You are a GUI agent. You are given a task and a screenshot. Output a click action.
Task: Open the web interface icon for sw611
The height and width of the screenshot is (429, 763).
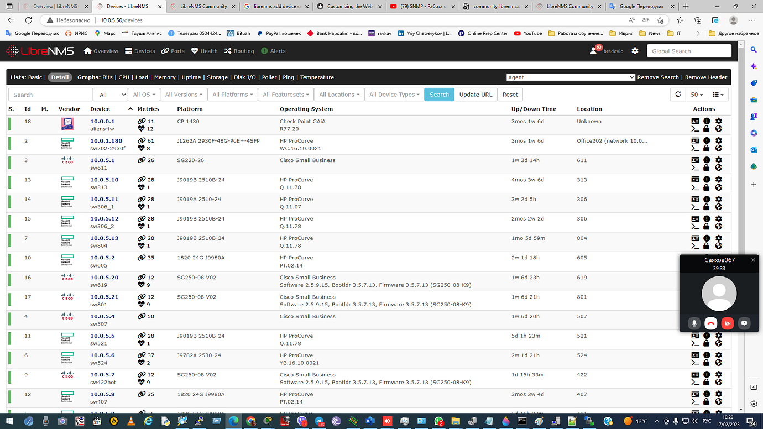(718, 167)
